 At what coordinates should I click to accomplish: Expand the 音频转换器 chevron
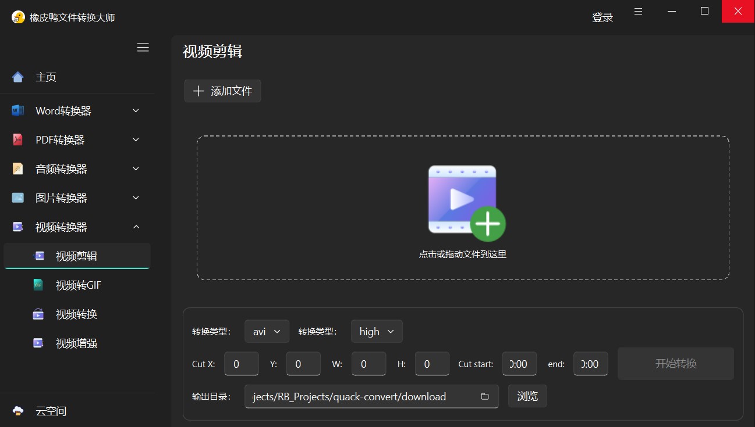136,168
